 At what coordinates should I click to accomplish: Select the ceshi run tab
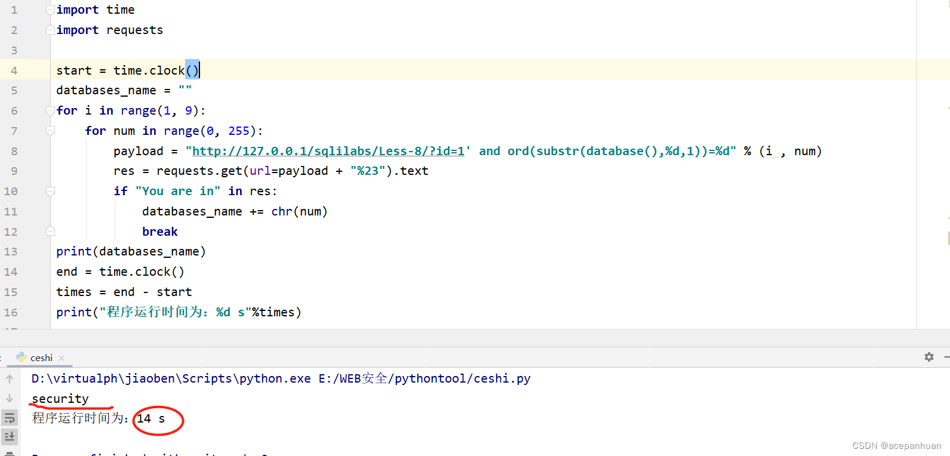point(39,358)
